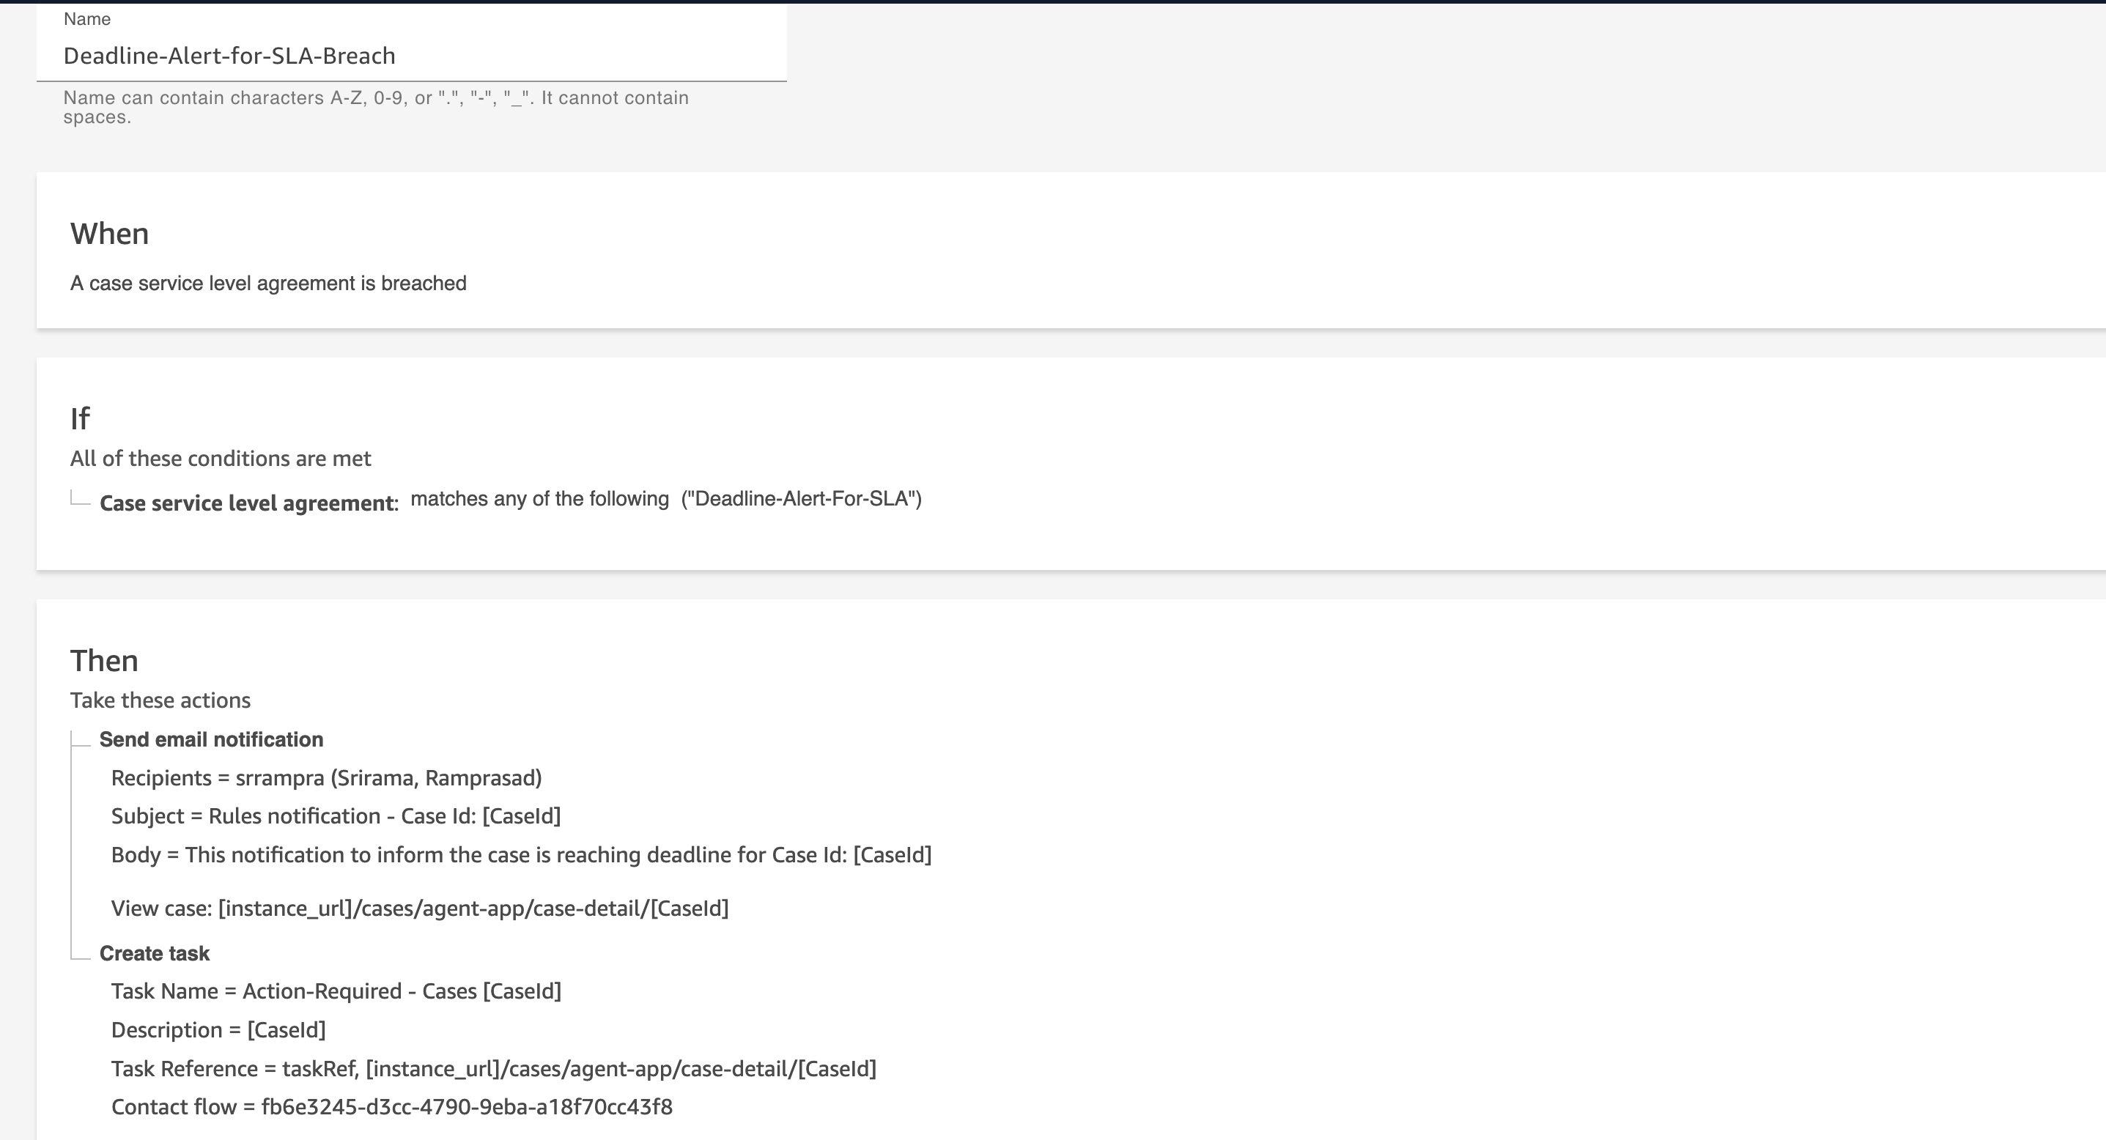Click the name character restrictions helper text

[x=376, y=106]
